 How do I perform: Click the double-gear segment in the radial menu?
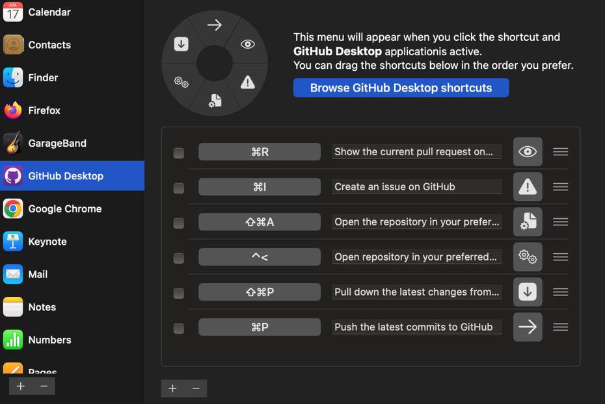pyautogui.click(x=181, y=82)
